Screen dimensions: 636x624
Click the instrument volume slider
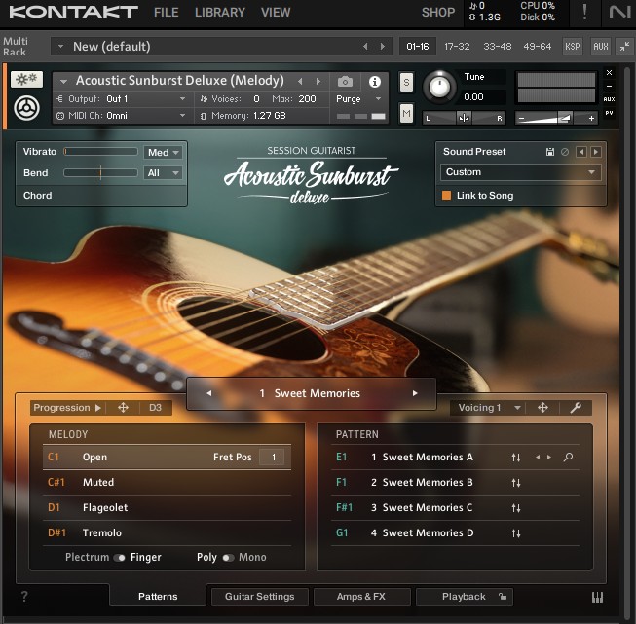tap(556, 118)
